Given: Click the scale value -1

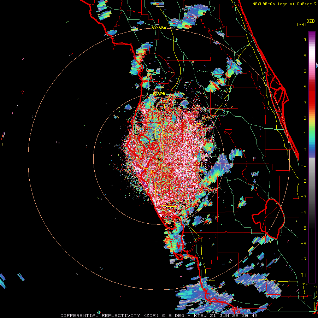Looking at the screenshot, I should pos(304,165).
